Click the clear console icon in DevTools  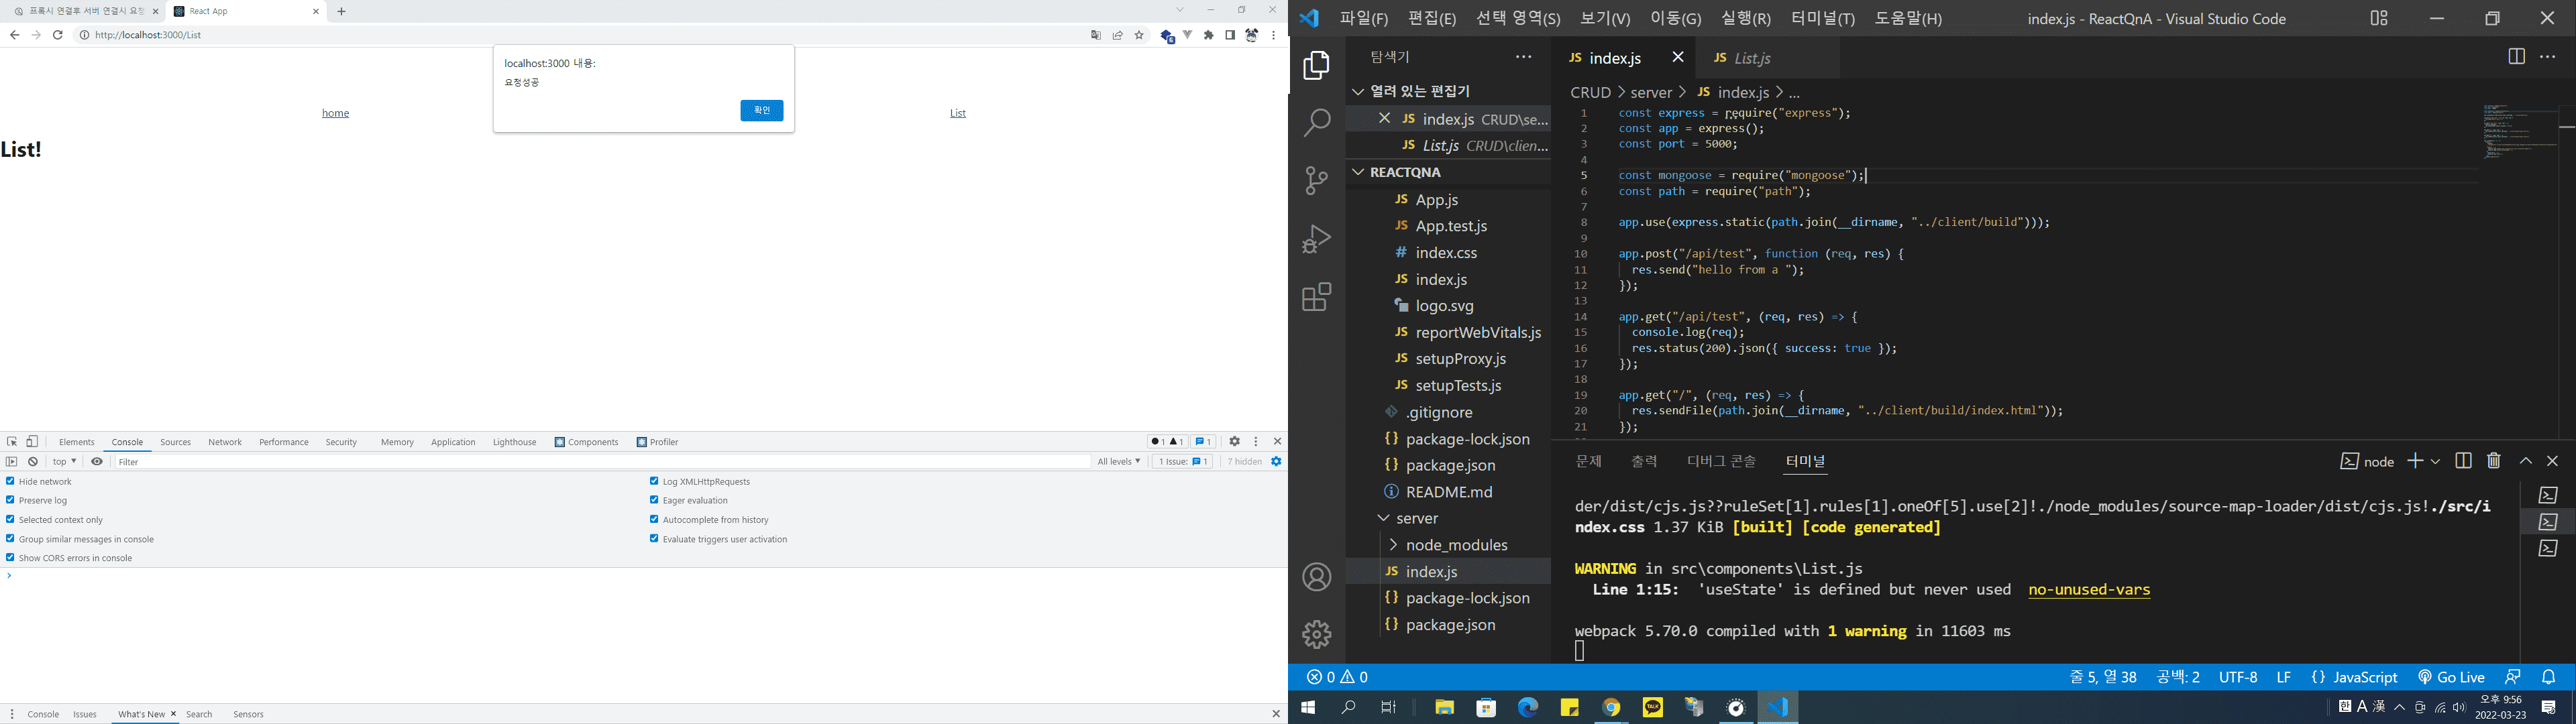[33, 462]
